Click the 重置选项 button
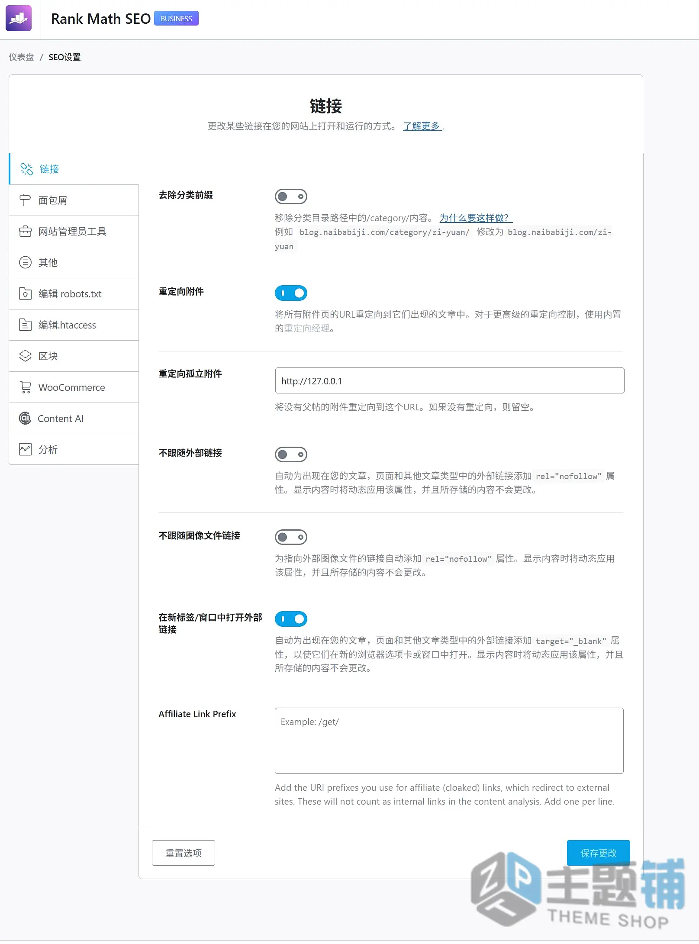The height and width of the screenshot is (944, 699). click(x=184, y=853)
